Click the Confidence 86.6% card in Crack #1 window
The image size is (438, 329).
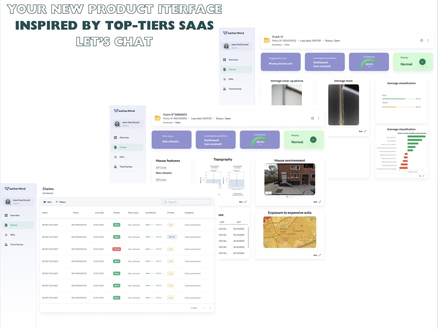coord(369,62)
